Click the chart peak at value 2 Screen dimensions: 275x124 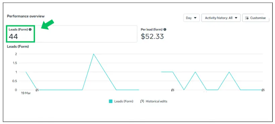pyautogui.click(x=94, y=54)
